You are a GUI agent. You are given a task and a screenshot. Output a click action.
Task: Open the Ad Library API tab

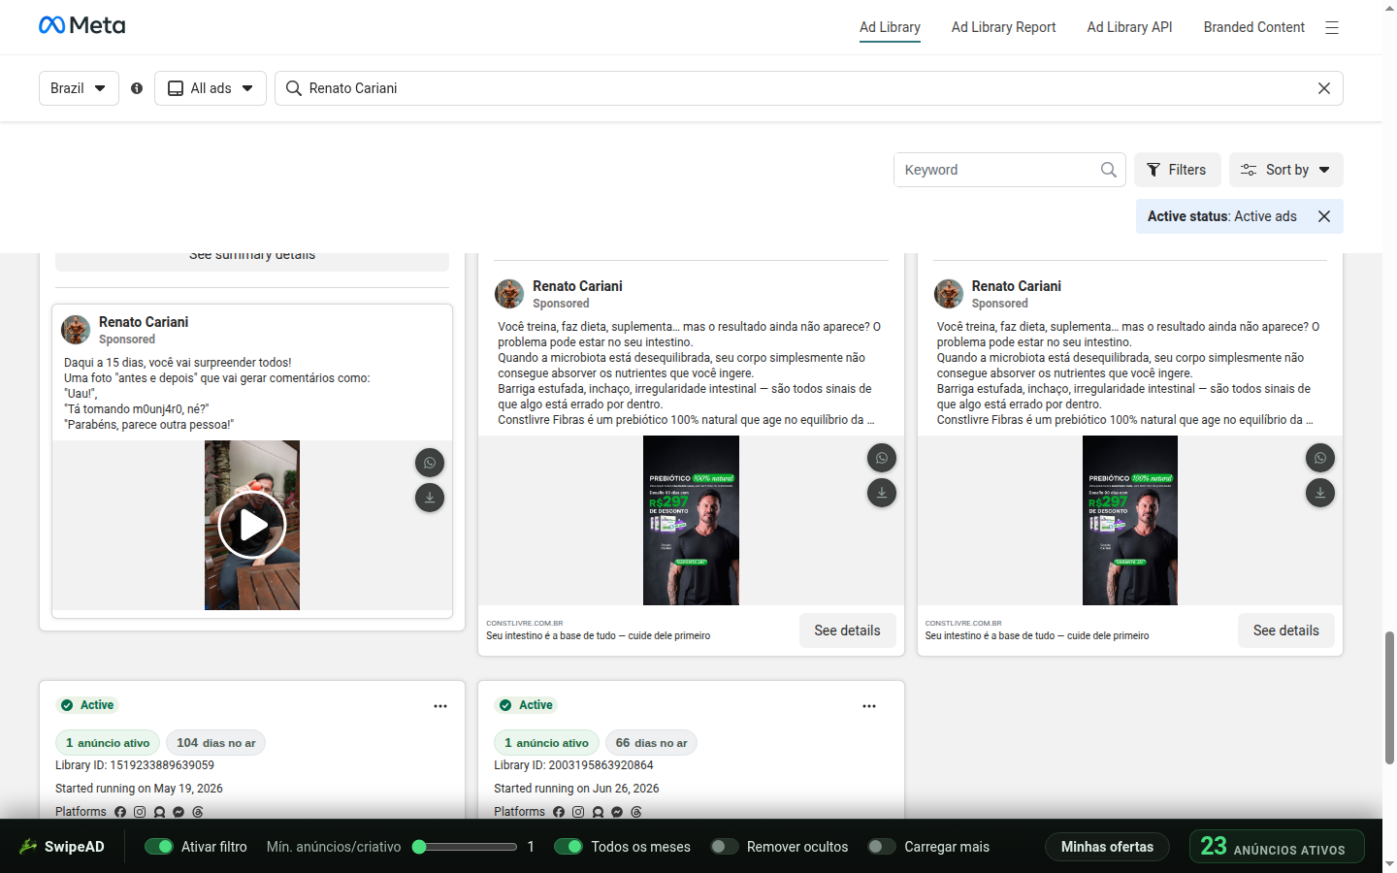point(1130,27)
